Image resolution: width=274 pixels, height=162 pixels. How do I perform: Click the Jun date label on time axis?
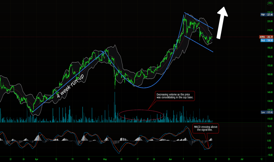tap(170, 159)
